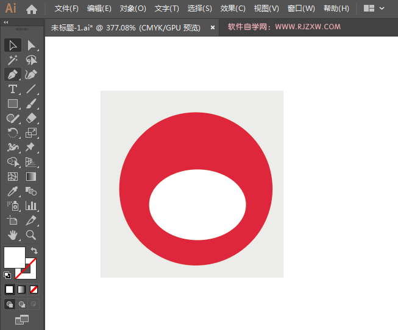Select the Perspective Grid tool
Screen dimensions: 398x330
pyautogui.click(x=31, y=162)
